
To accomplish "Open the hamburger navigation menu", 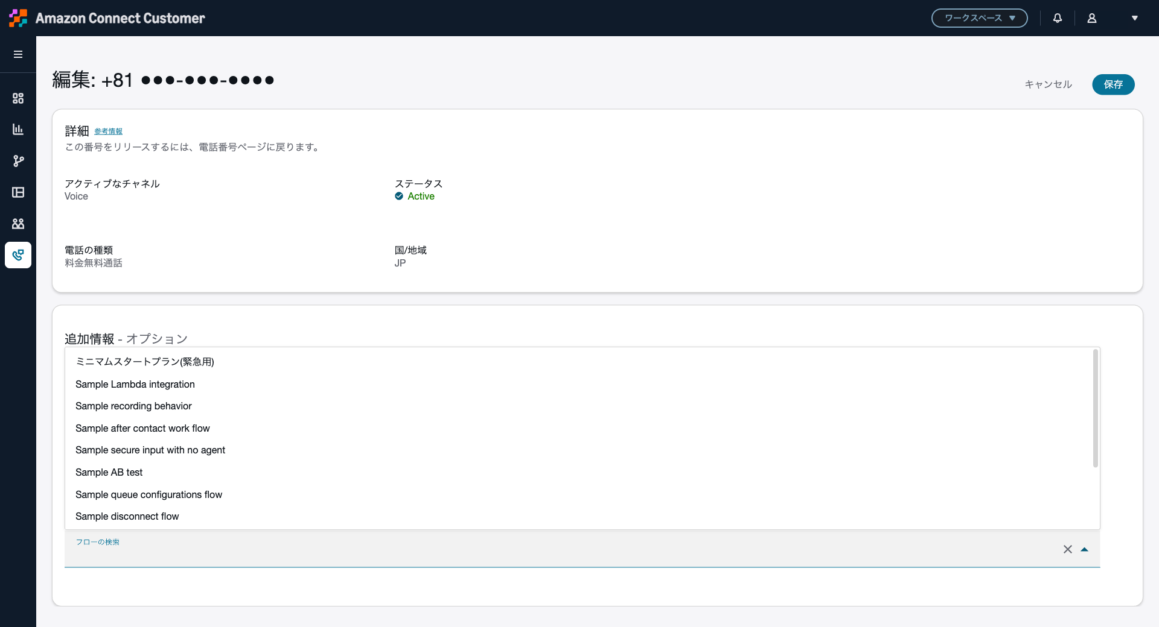I will pos(18,54).
